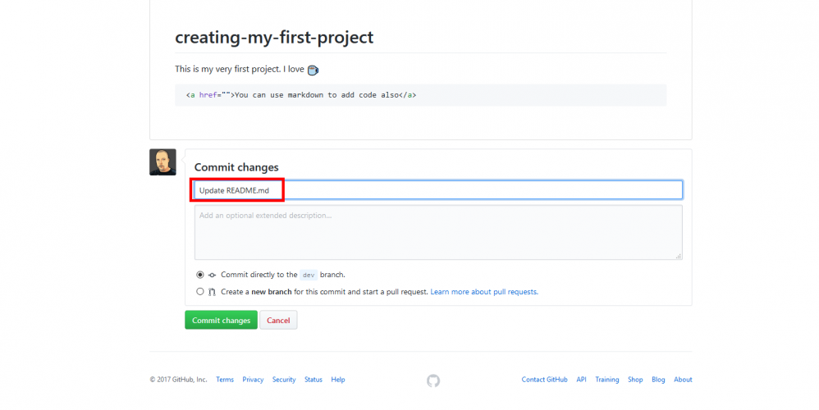Click the commit icon beside direct commit option

212,275
